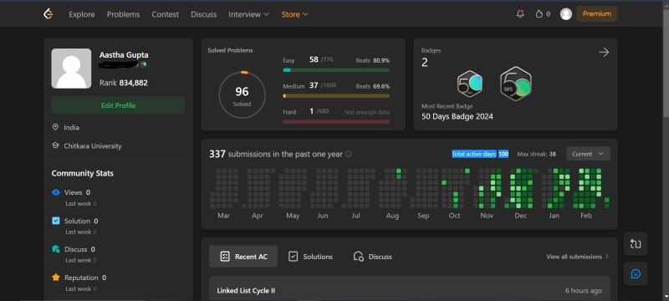This screenshot has width=669, height=301.
Task: Click the LeetCode logo icon
Action: [49, 14]
